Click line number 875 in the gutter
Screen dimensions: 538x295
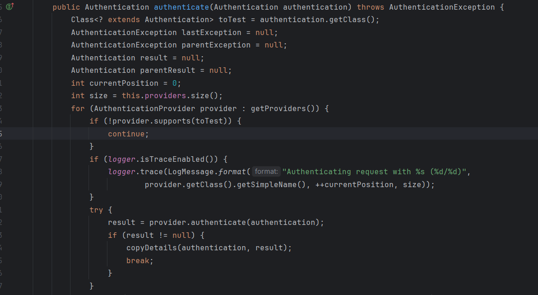3,134
